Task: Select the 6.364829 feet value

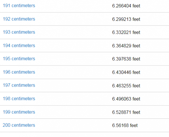Action: click(126, 46)
